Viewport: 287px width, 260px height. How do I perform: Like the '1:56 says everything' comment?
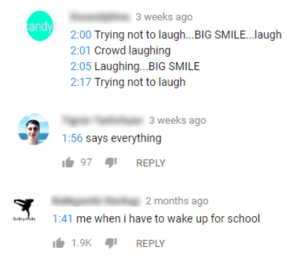pyautogui.click(x=68, y=162)
